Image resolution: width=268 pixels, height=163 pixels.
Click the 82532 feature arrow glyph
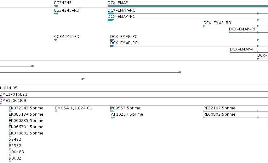10,149
